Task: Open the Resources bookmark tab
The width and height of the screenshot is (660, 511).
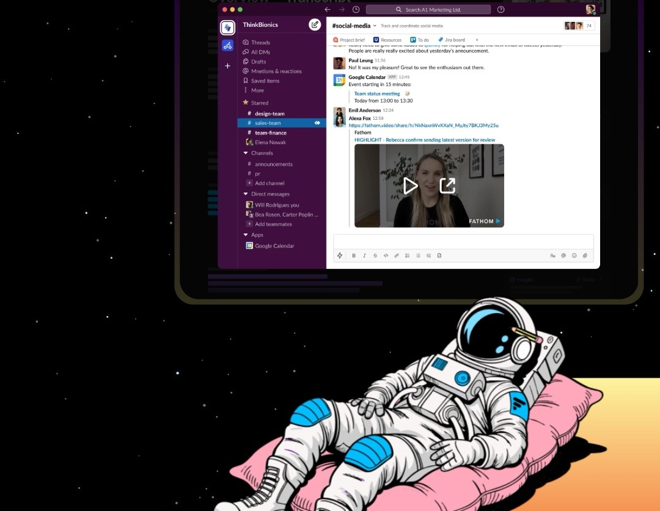Action: pos(387,40)
